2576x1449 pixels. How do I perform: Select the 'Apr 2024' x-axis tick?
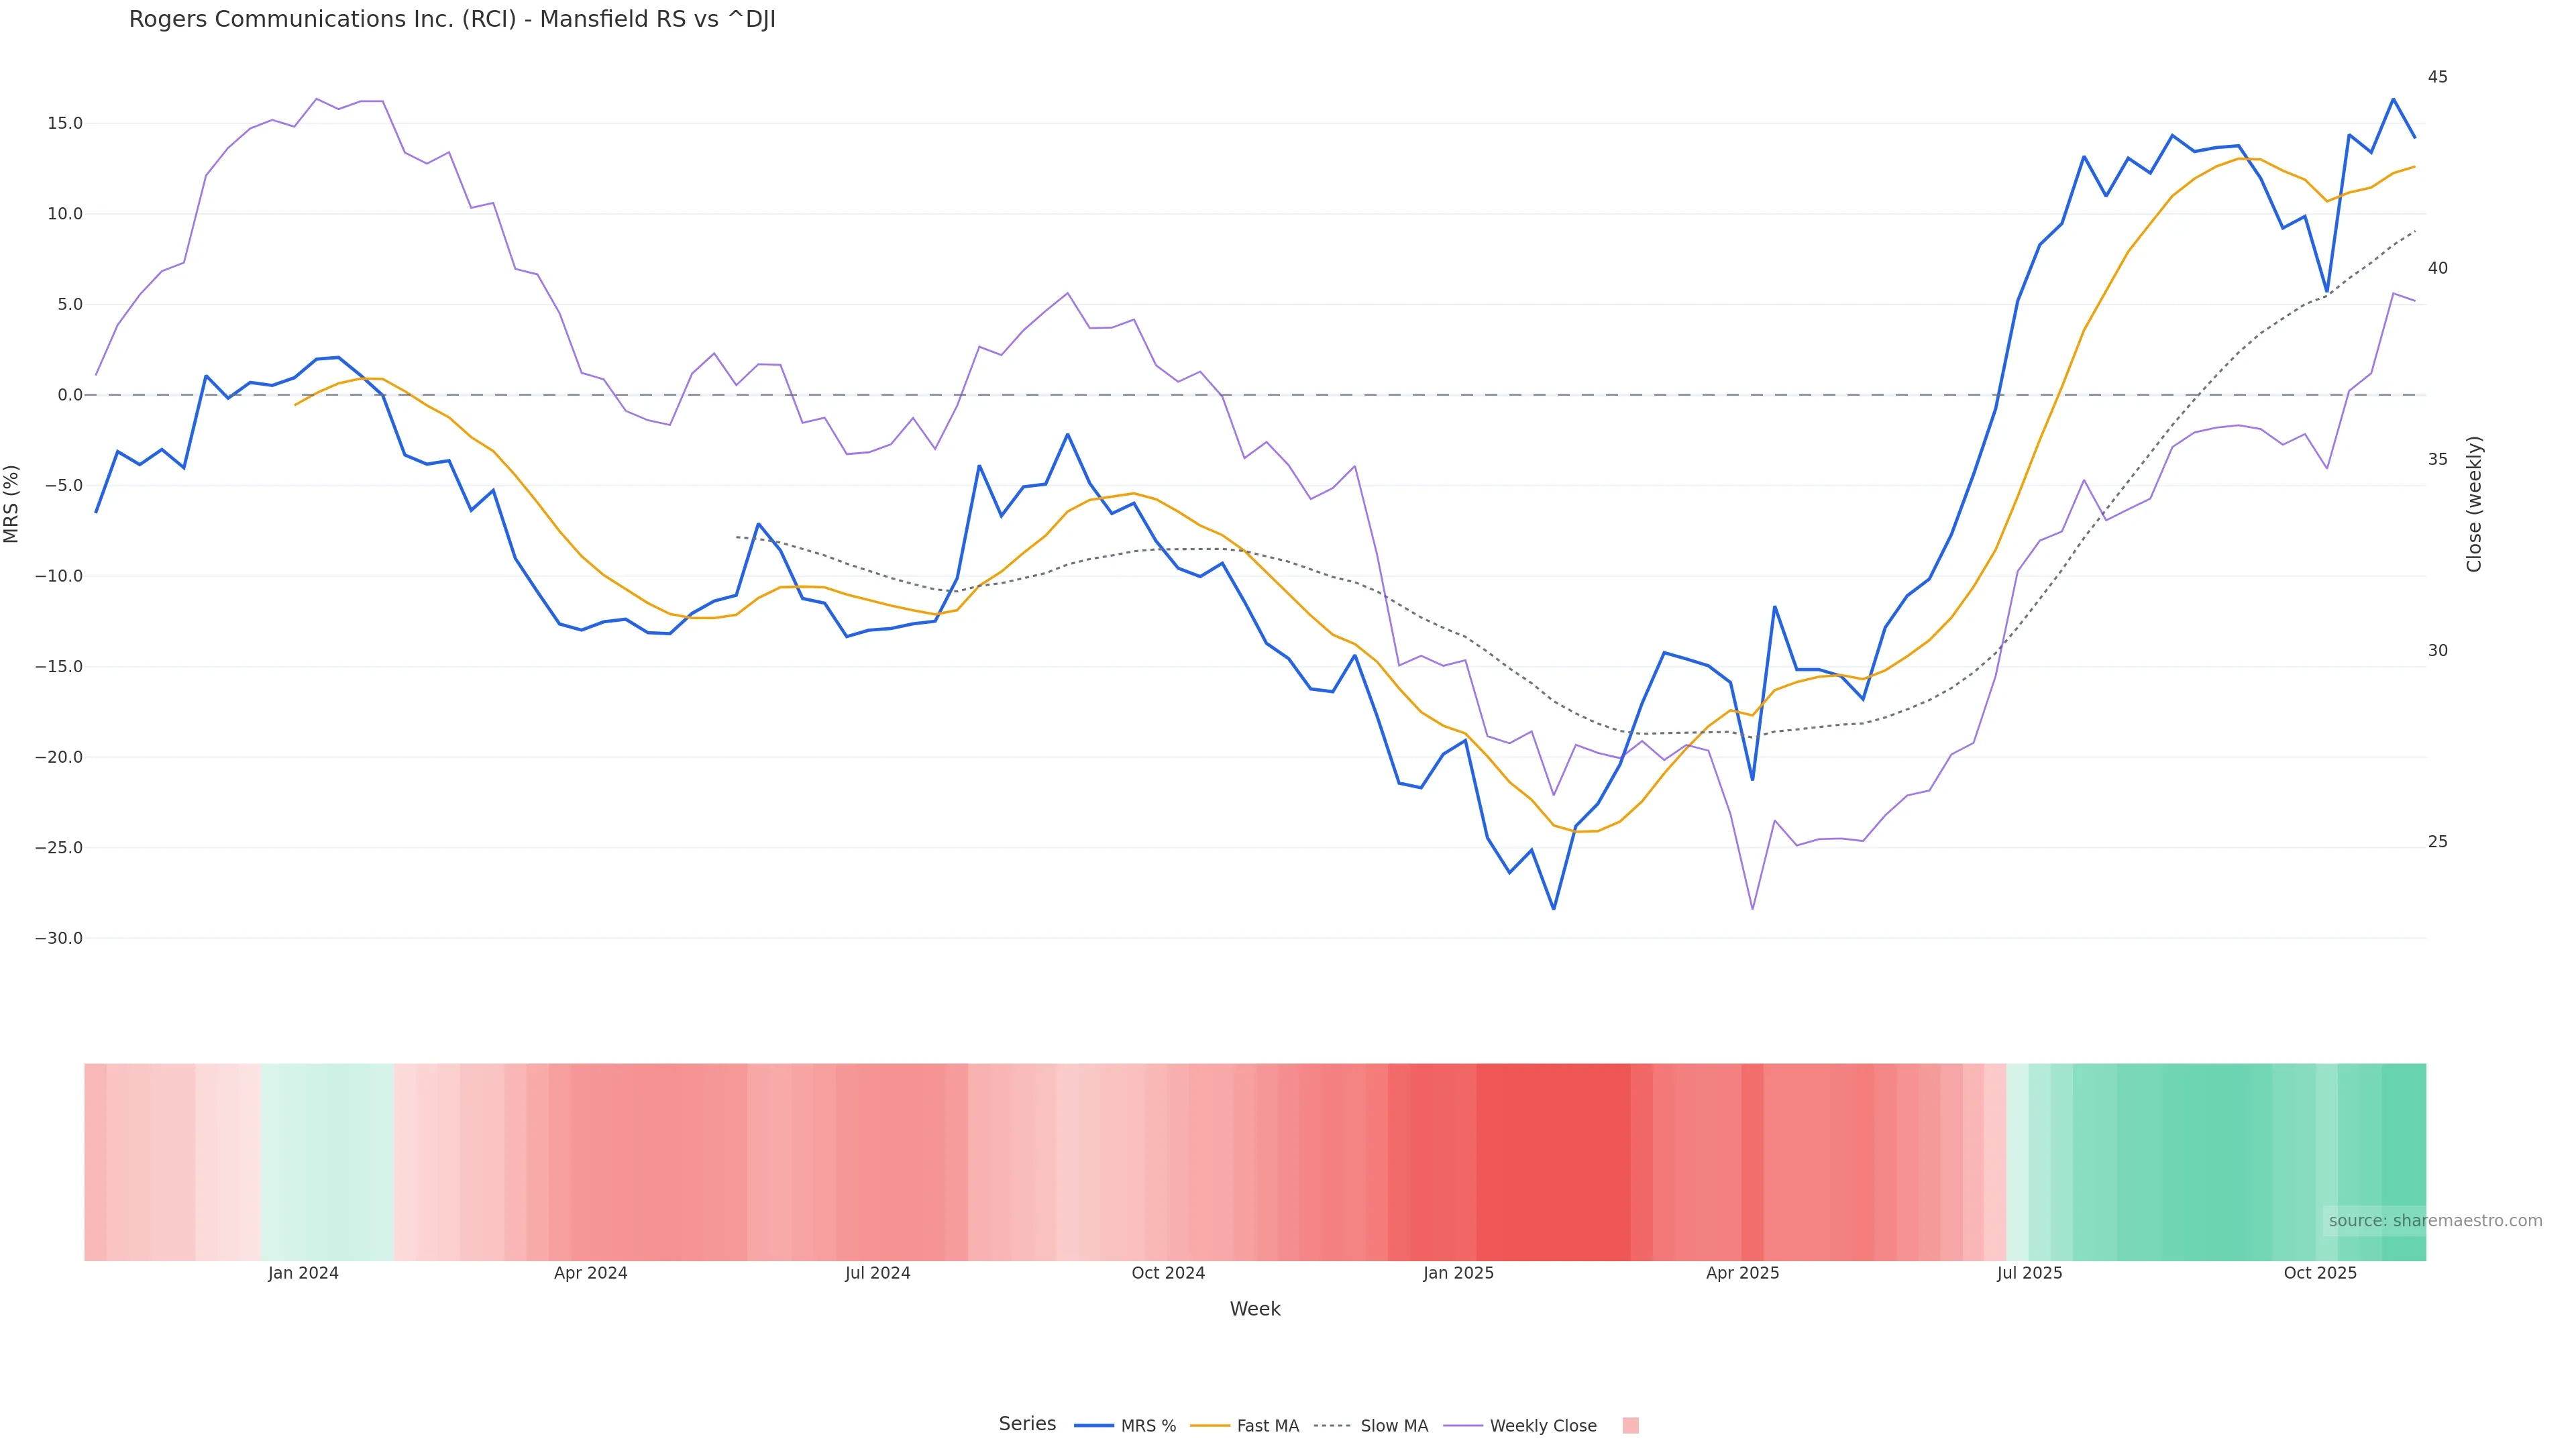point(590,1274)
